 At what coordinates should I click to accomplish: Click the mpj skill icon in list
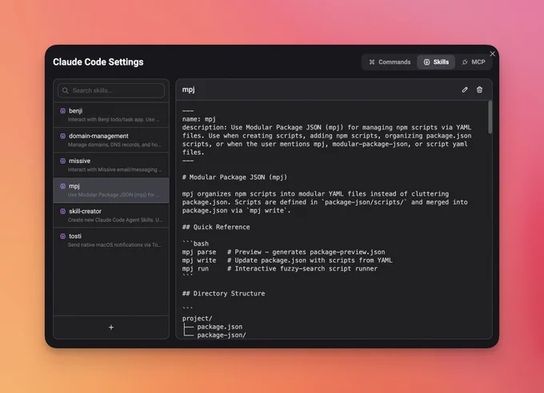click(x=62, y=186)
